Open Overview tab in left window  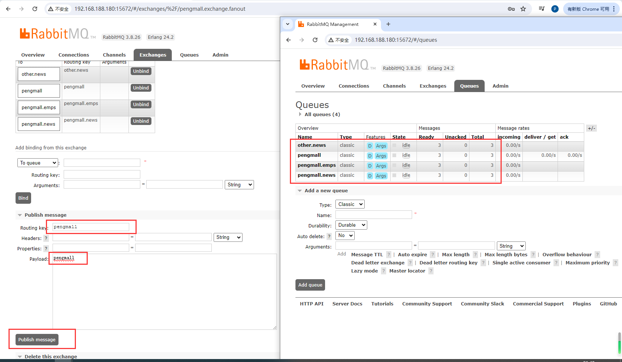pos(33,55)
